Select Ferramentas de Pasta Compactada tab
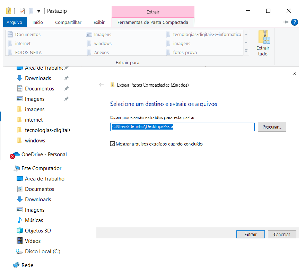 coord(153,23)
